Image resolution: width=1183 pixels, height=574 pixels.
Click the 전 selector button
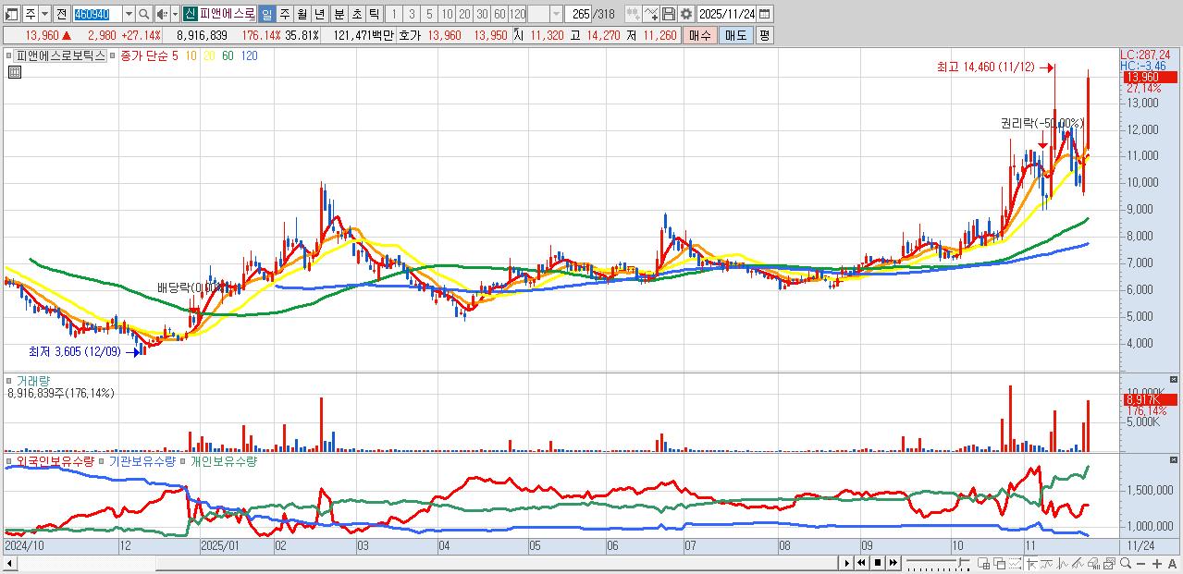(x=61, y=14)
